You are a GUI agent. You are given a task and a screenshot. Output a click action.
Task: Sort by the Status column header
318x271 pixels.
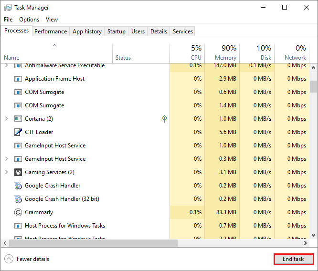point(141,53)
